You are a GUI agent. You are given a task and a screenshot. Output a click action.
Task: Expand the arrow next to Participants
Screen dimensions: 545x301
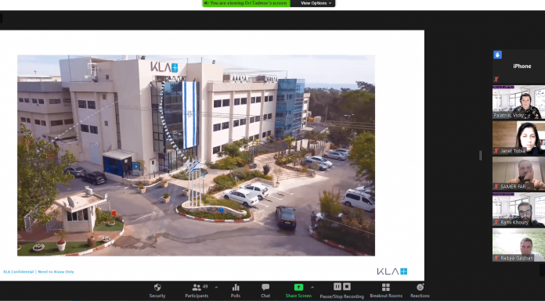tap(217, 288)
